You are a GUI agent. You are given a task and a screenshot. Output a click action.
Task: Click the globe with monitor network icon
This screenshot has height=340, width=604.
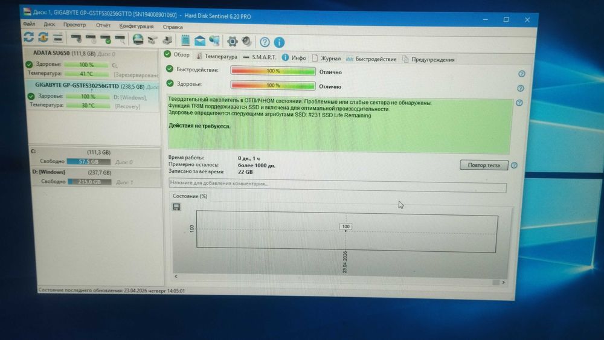tap(214, 40)
